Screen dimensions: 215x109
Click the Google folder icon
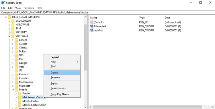click(16, 63)
